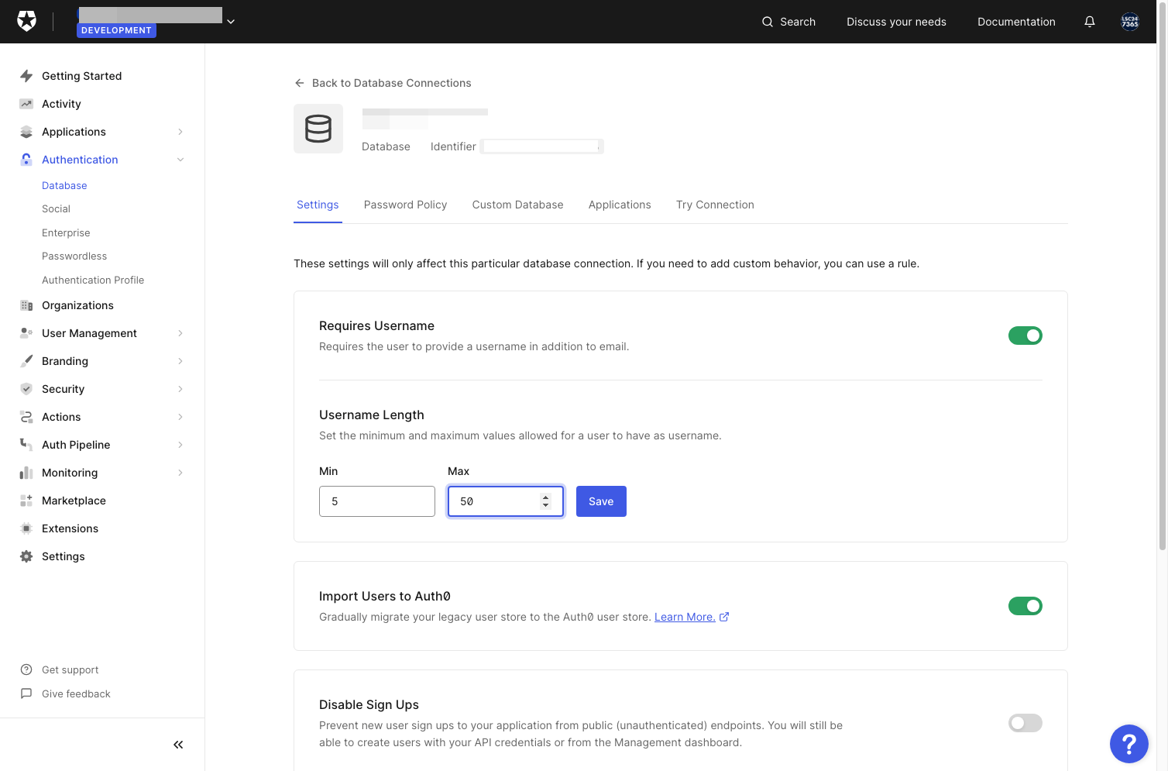1168x771 pixels.
Task: Click the Marketplace grid icon
Action: (x=26, y=501)
